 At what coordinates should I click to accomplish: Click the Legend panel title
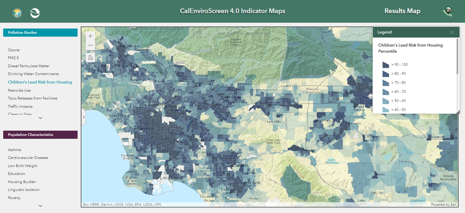pyautogui.click(x=384, y=32)
